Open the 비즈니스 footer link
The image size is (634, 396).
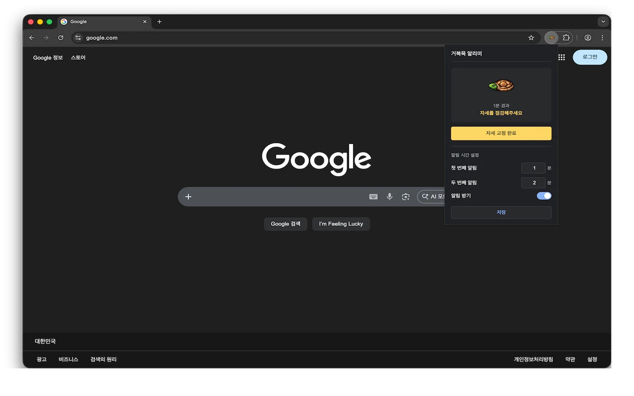pos(69,360)
